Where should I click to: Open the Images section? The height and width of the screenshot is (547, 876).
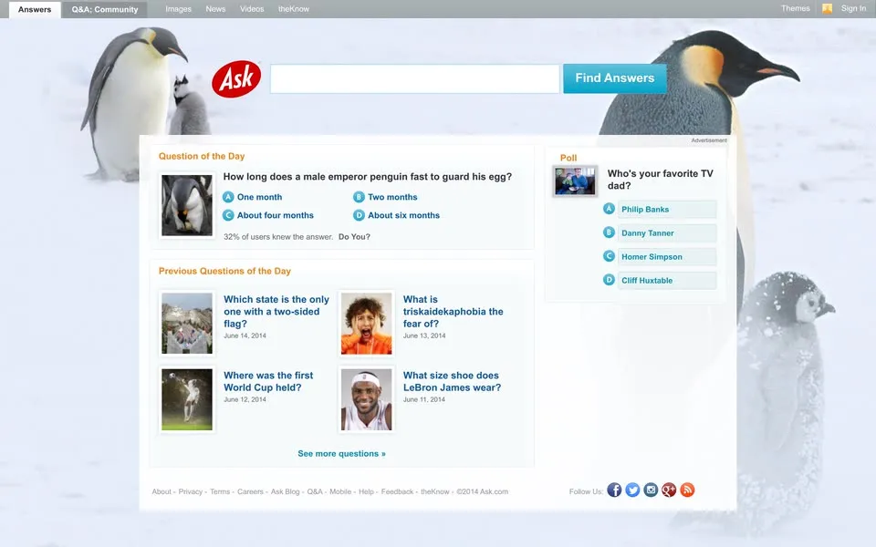[178, 9]
